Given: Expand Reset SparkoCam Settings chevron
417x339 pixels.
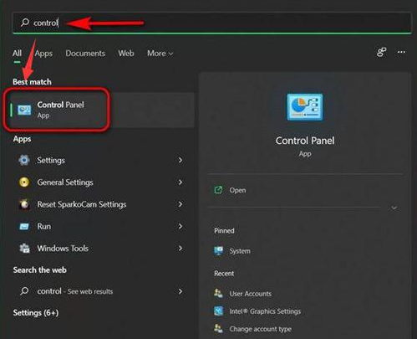Looking at the screenshot, I should (181, 204).
